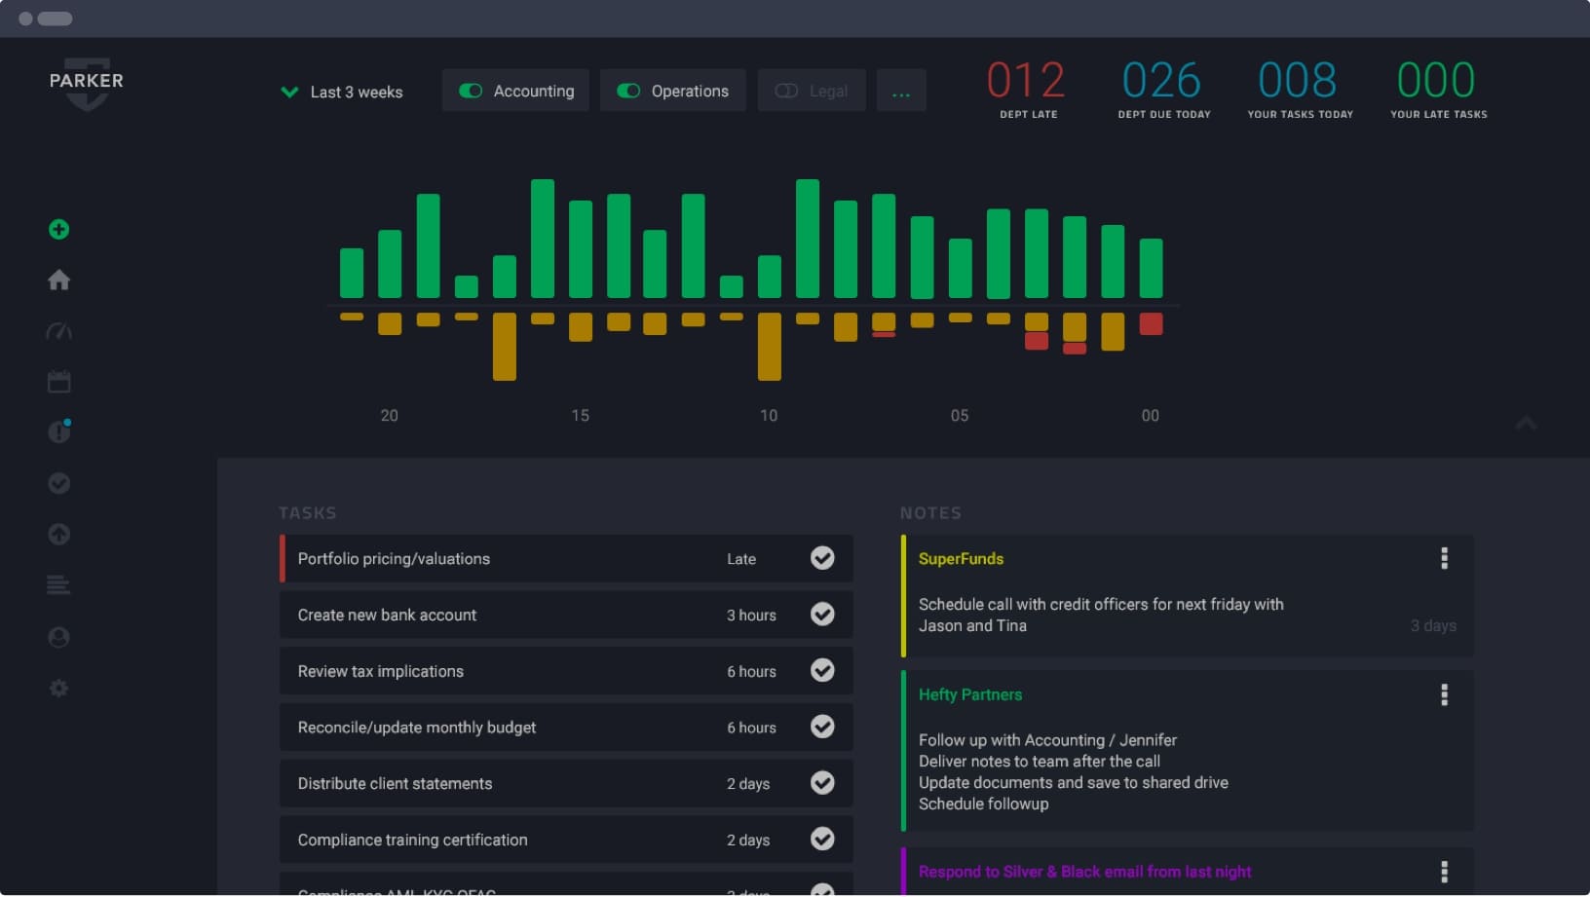Disable the Accounting department toggle

click(471, 91)
